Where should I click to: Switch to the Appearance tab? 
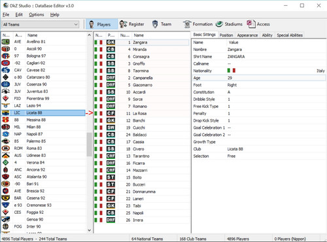(247, 35)
